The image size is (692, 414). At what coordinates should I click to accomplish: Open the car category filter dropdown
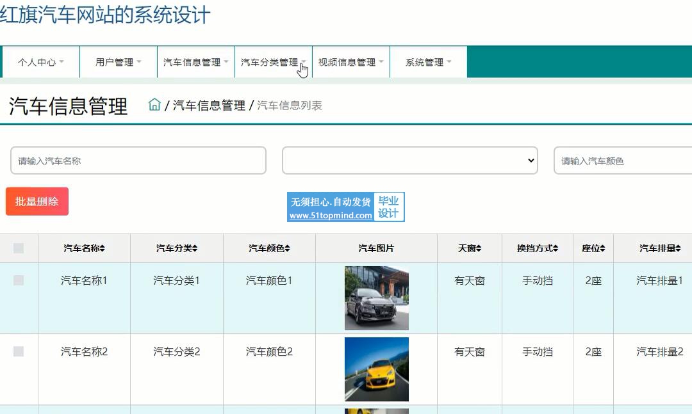(x=410, y=161)
